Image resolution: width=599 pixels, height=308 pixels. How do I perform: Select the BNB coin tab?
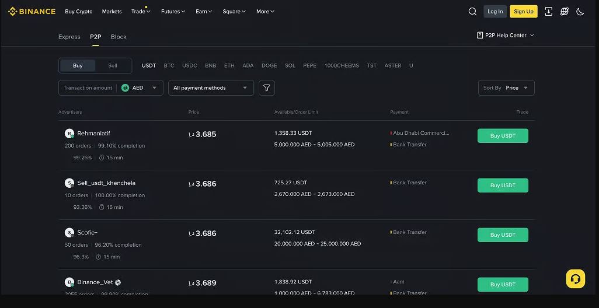(211, 66)
